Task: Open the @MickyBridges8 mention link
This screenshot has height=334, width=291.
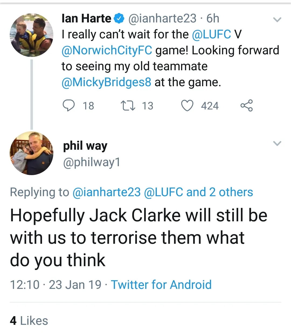Action: (106, 82)
